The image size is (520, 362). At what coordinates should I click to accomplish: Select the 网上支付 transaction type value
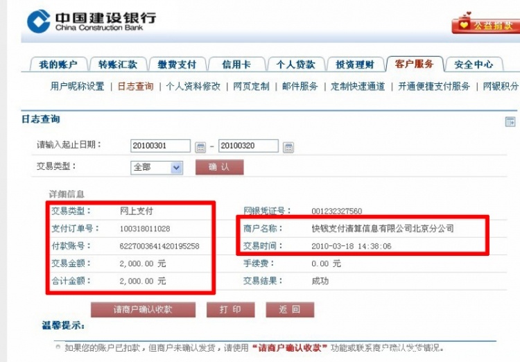(137, 211)
